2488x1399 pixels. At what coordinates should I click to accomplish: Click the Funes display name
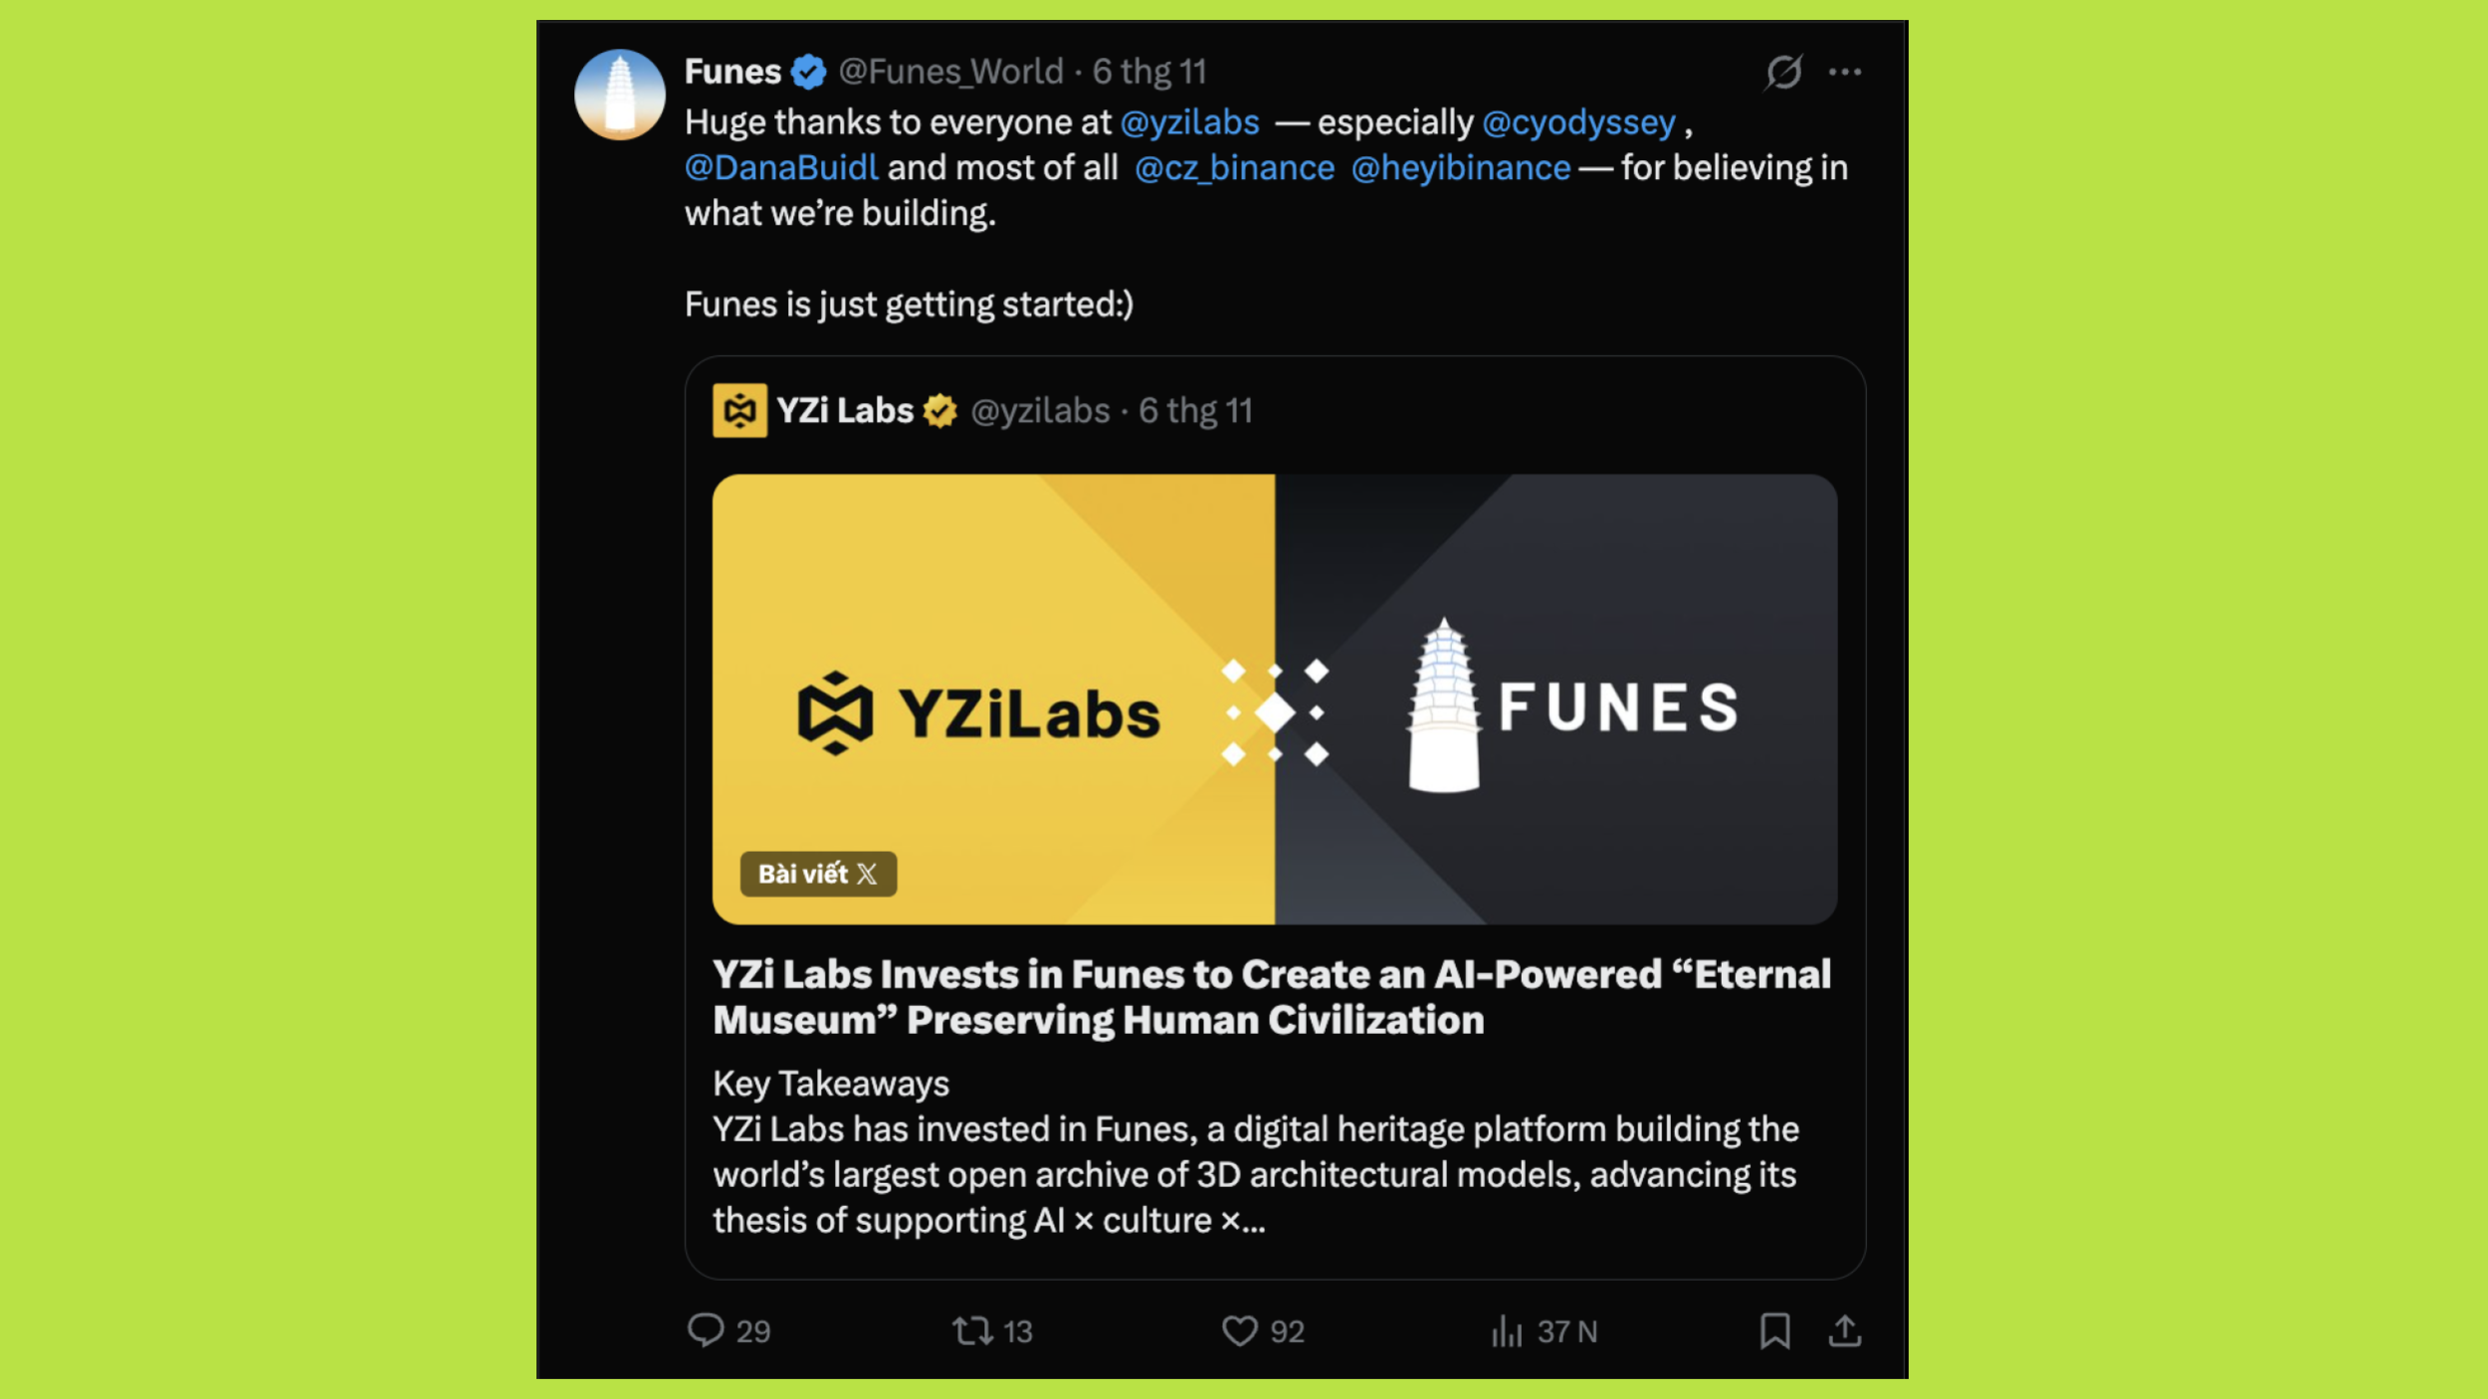[732, 72]
